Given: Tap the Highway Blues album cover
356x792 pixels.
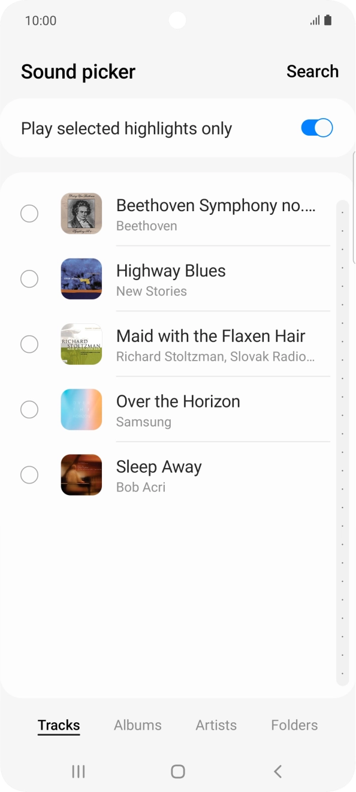Looking at the screenshot, I should [81, 278].
